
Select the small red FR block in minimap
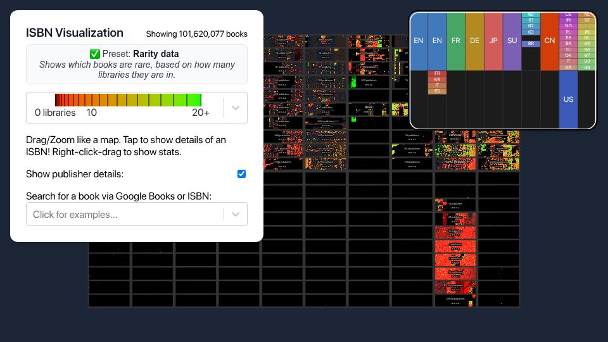coord(437,73)
